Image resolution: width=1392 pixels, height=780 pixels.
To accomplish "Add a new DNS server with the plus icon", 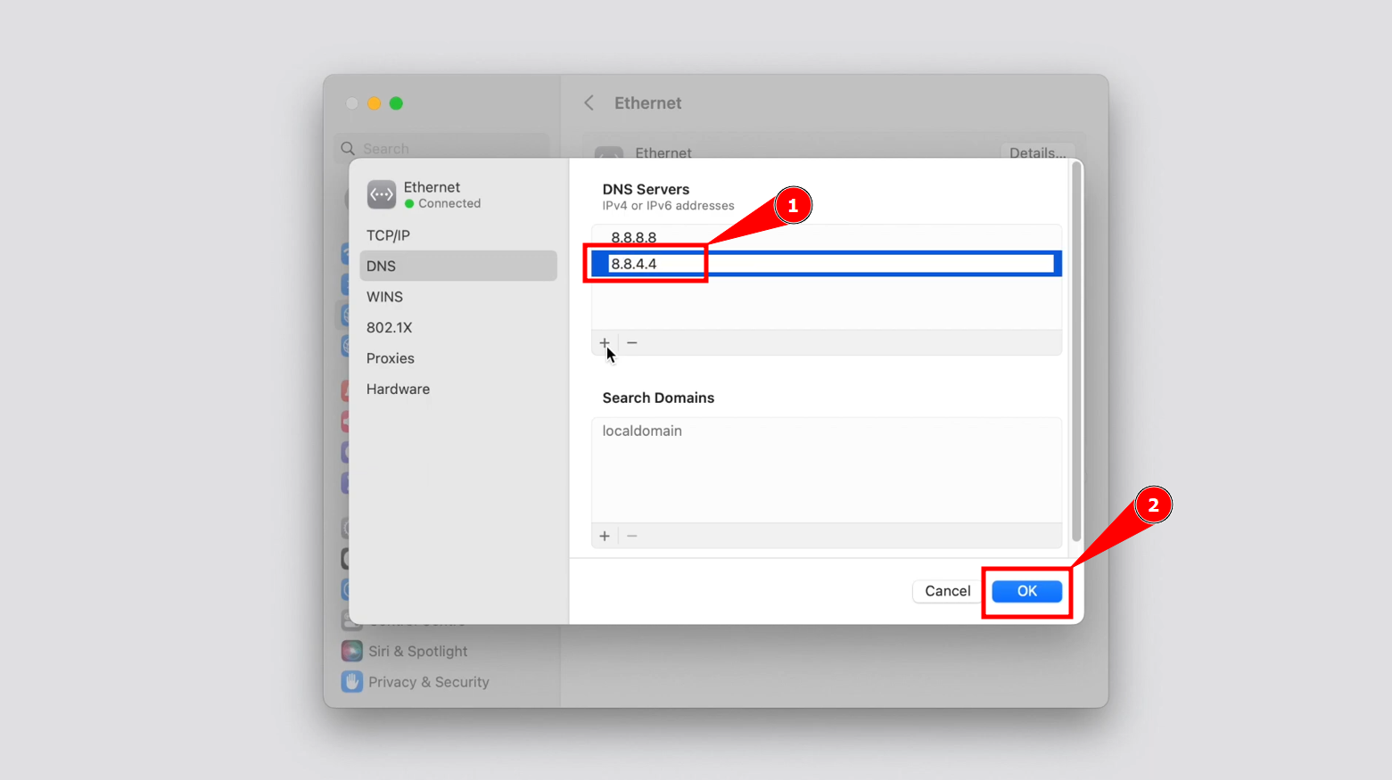I will pyautogui.click(x=605, y=342).
